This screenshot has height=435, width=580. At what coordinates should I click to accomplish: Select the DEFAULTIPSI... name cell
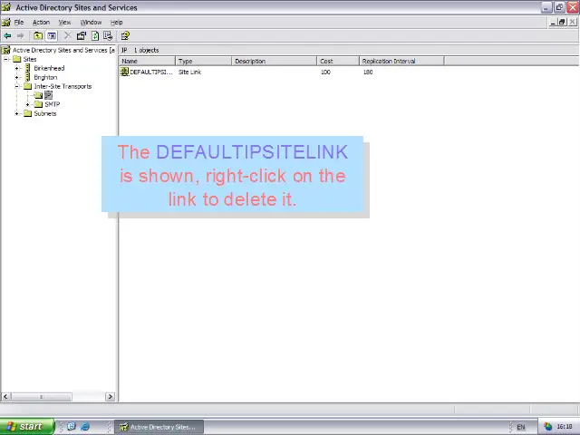151,72
